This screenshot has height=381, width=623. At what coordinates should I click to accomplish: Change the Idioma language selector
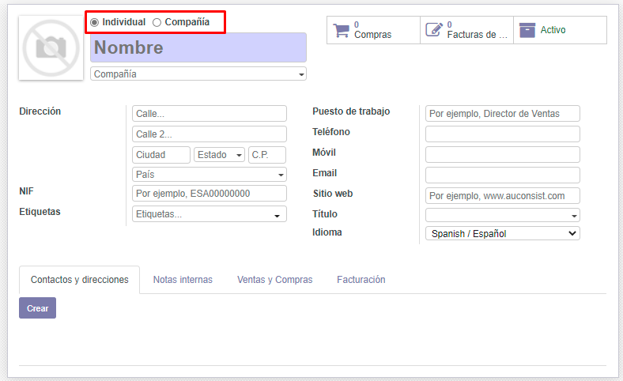[x=502, y=233]
